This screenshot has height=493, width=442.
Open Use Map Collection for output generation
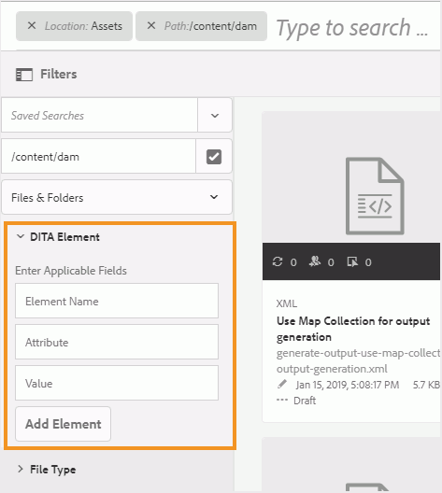(353, 329)
